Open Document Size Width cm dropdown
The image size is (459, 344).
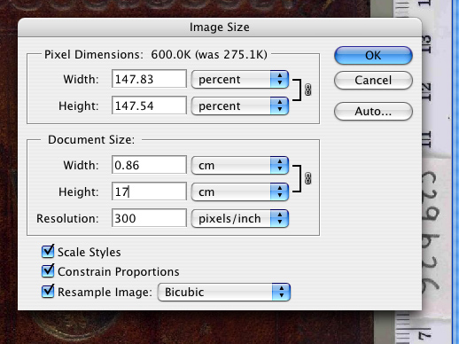240,165
